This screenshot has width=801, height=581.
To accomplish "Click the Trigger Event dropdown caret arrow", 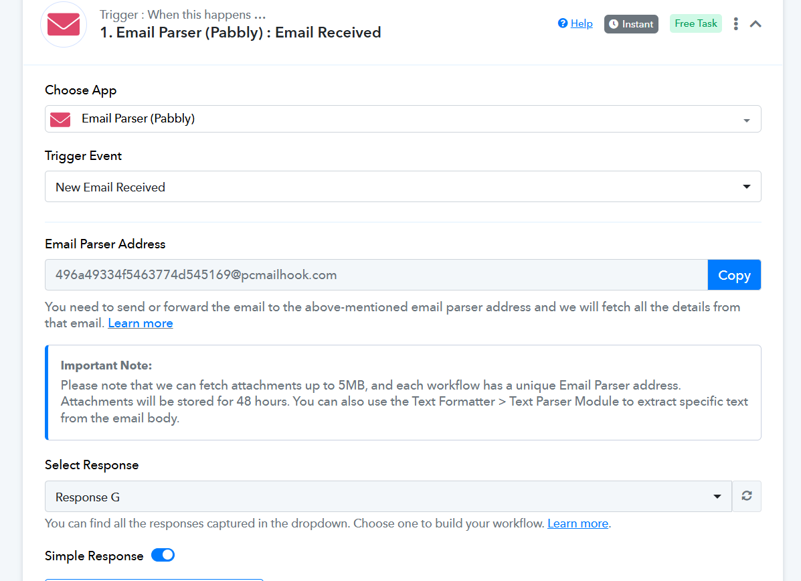I will (x=746, y=187).
